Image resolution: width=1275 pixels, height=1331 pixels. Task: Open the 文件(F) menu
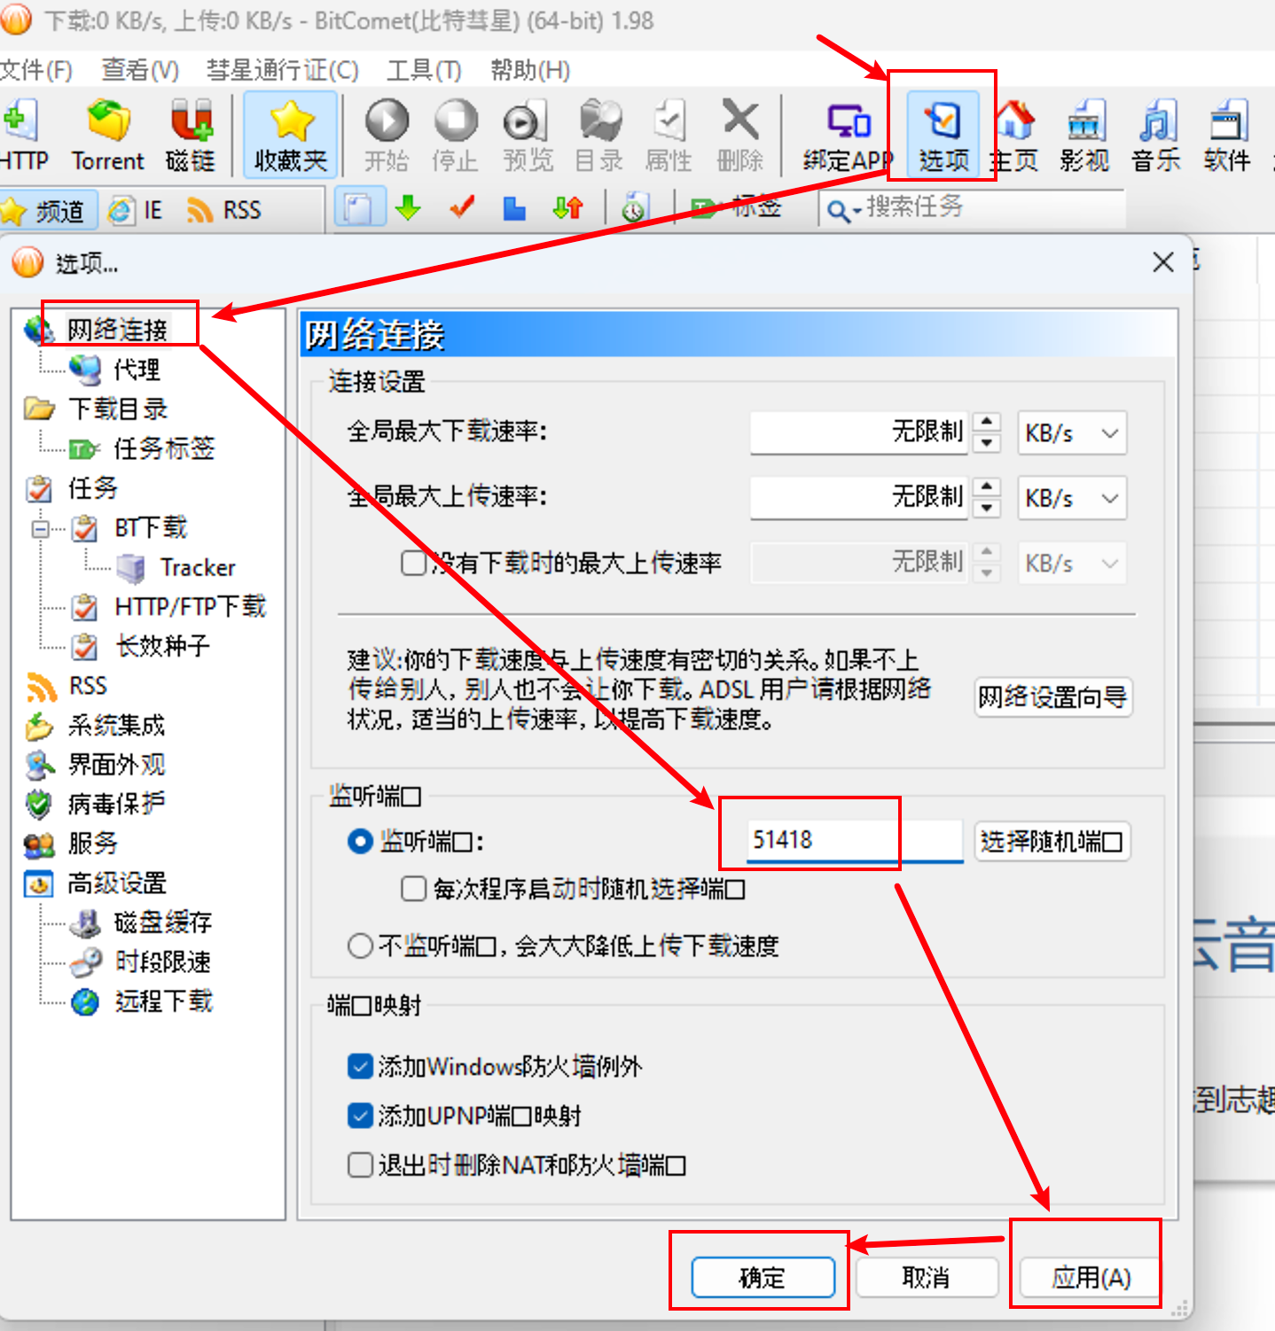coord(35,70)
